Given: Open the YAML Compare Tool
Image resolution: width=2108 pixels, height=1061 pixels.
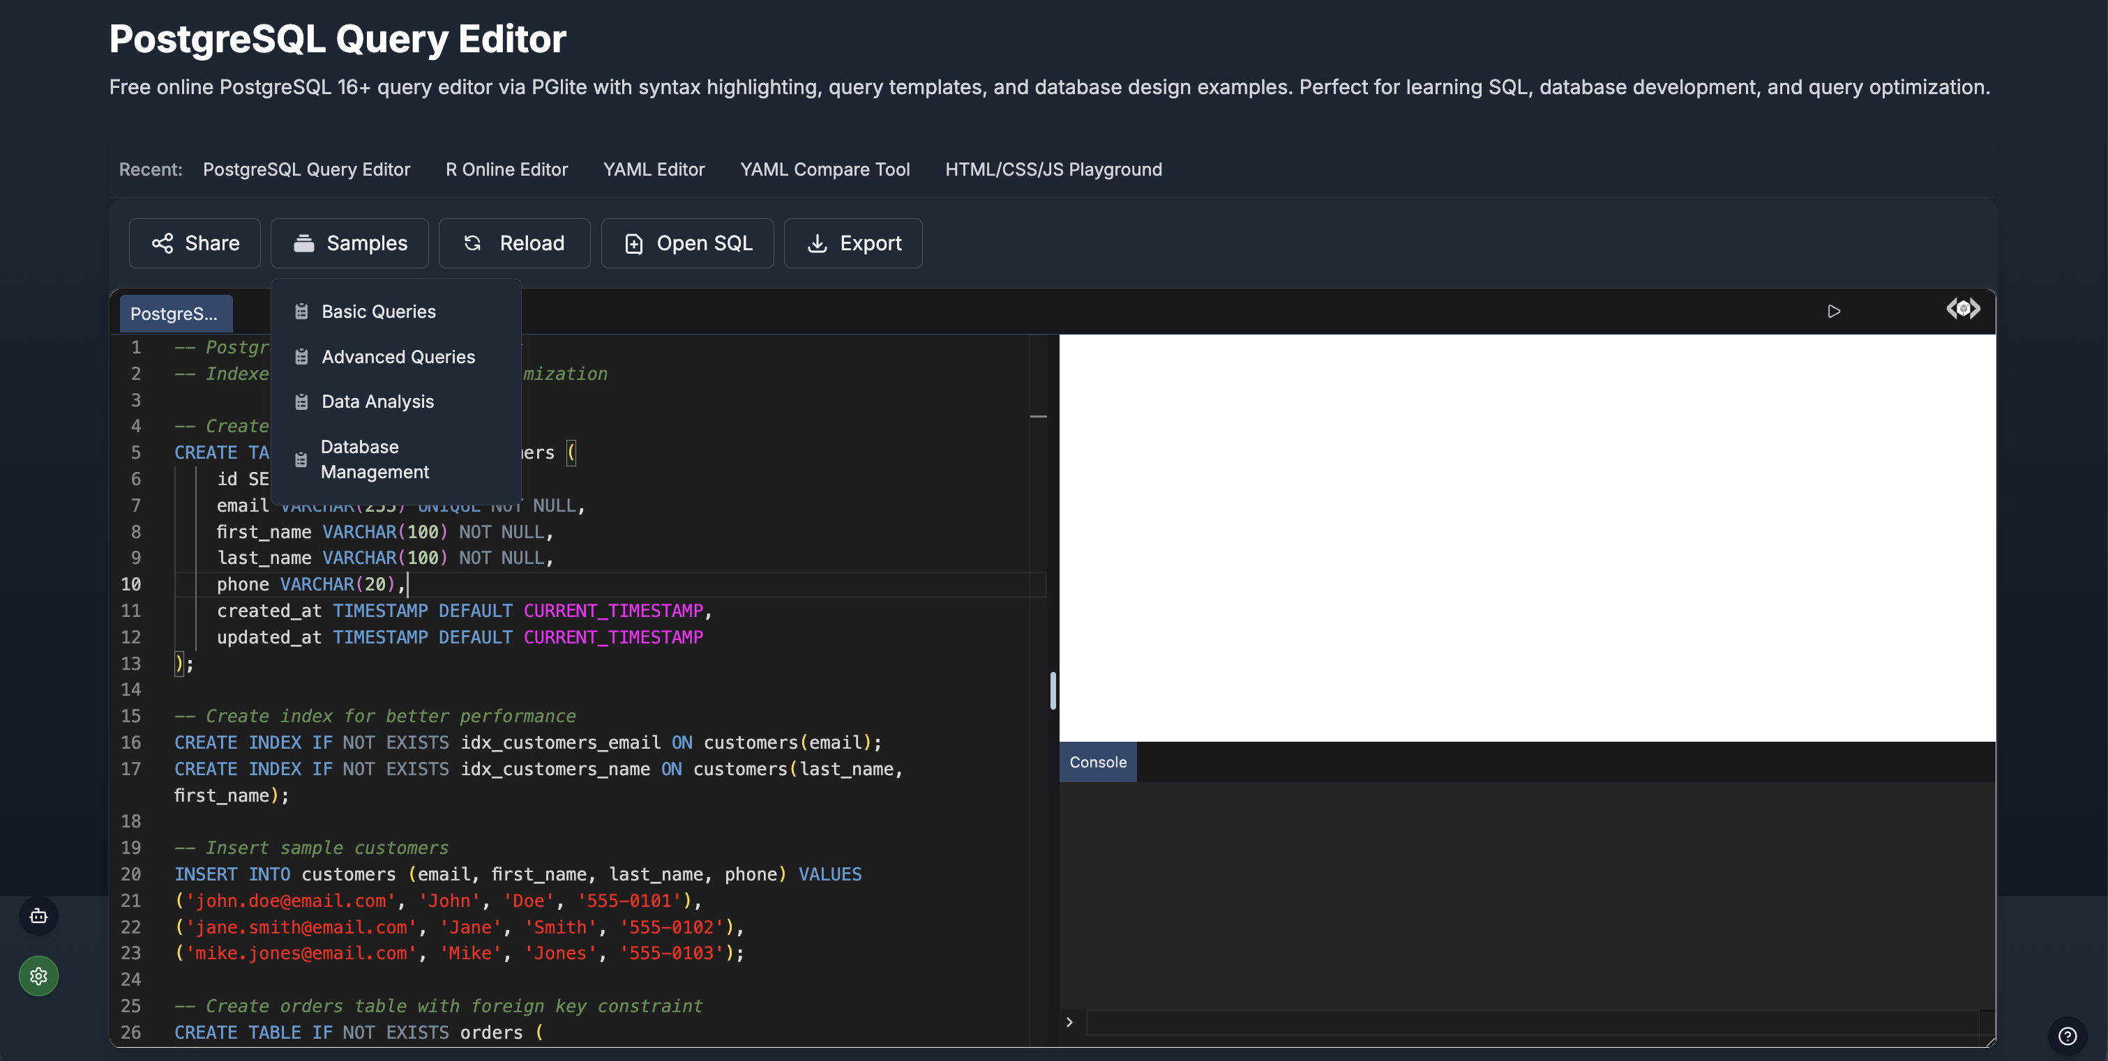Looking at the screenshot, I should click(x=824, y=169).
